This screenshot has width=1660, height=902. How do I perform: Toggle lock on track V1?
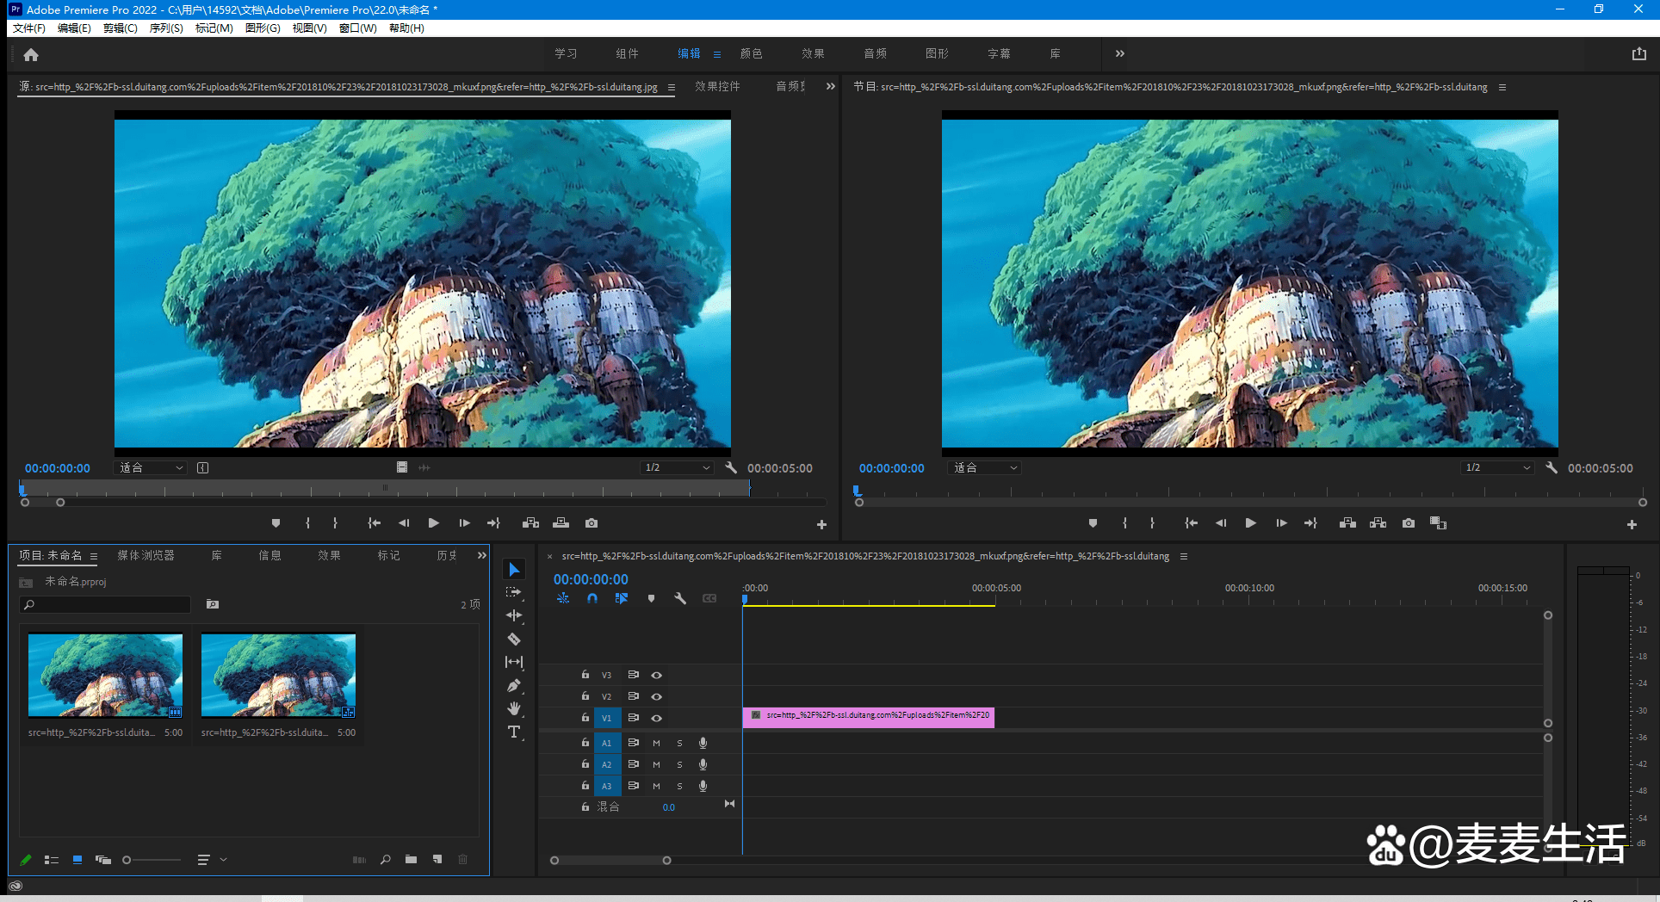pyautogui.click(x=585, y=717)
